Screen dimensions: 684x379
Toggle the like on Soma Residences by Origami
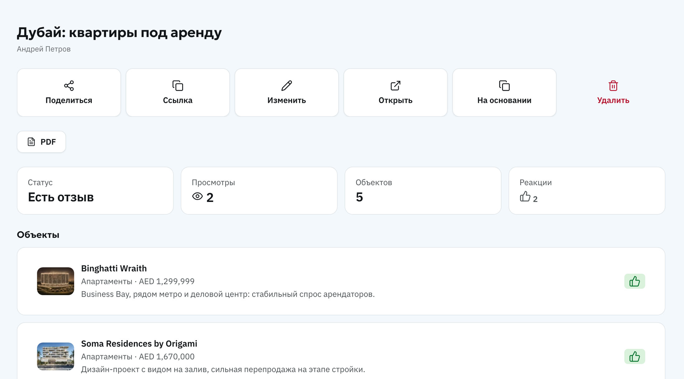coord(634,356)
